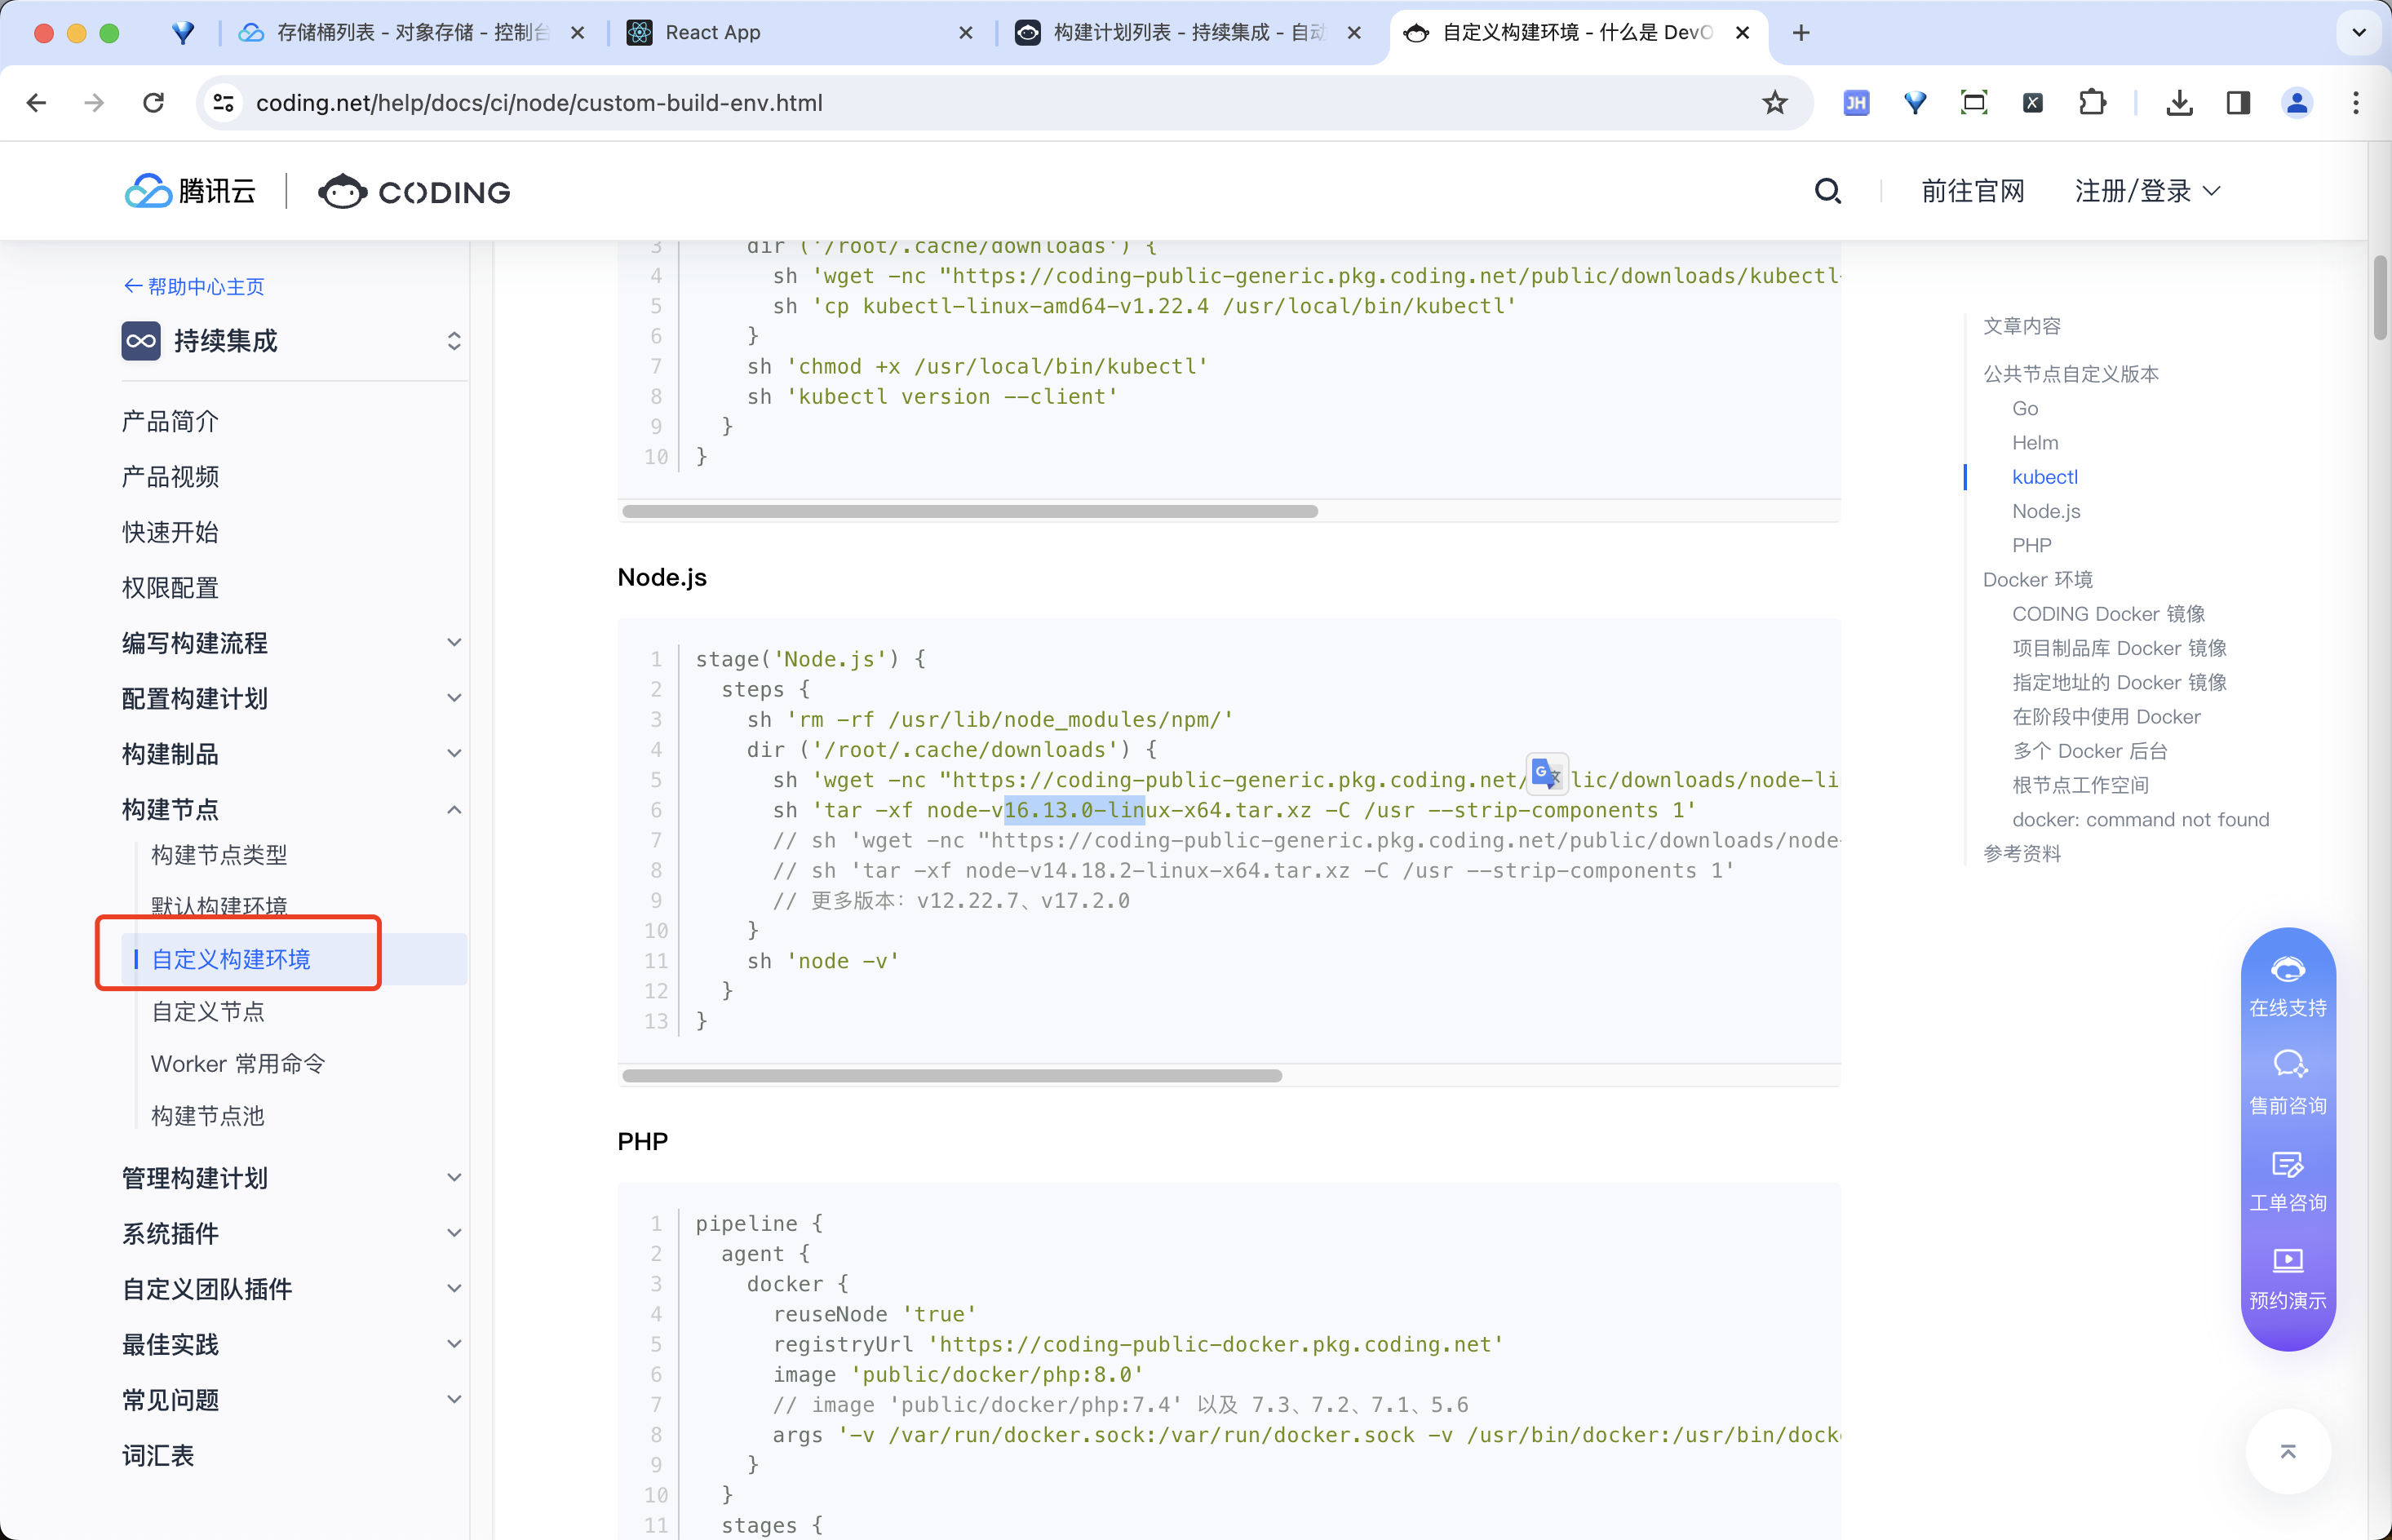This screenshot has height=1540, width=2392.
Task: Open Worker 常用命令 page
Action: pos(238,1064)
